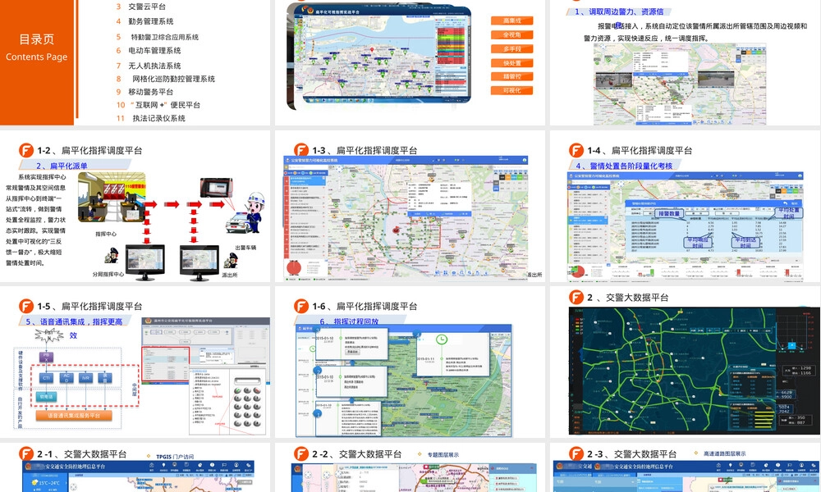Select contents entry 移动警务平台
The image size is (821, 492).
coord(151,92)
